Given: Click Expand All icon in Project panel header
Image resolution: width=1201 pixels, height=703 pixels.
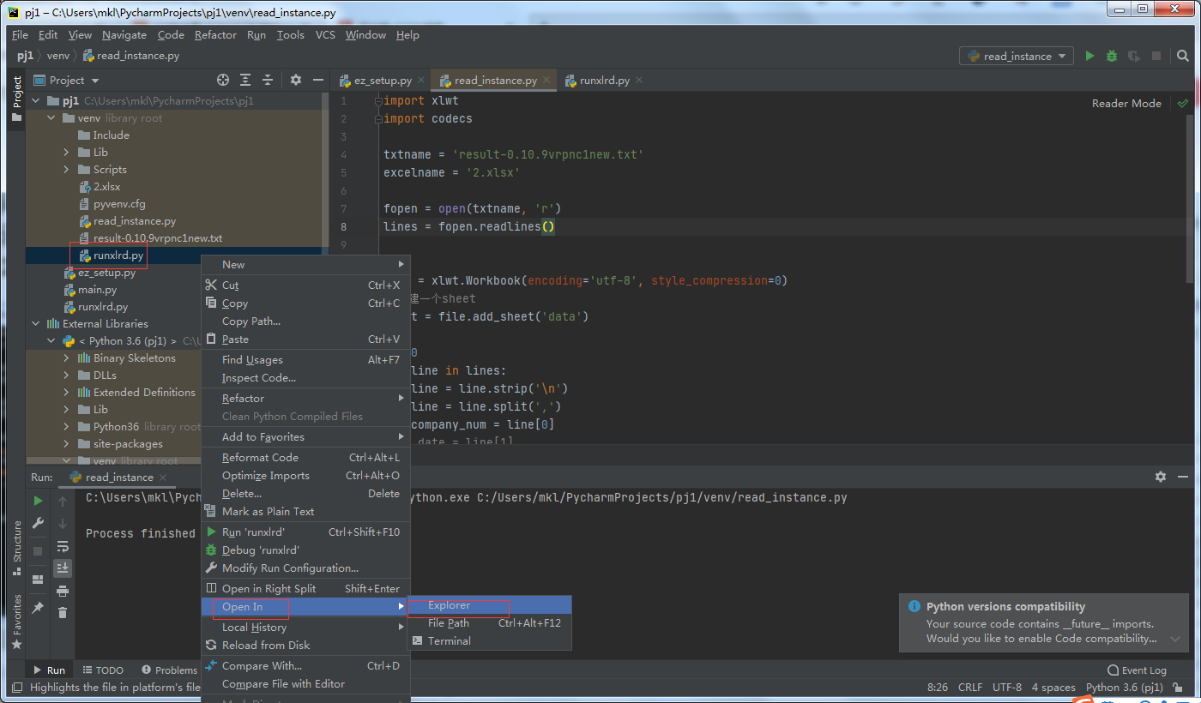Looking at the screenshot, I should click(245, 80).
